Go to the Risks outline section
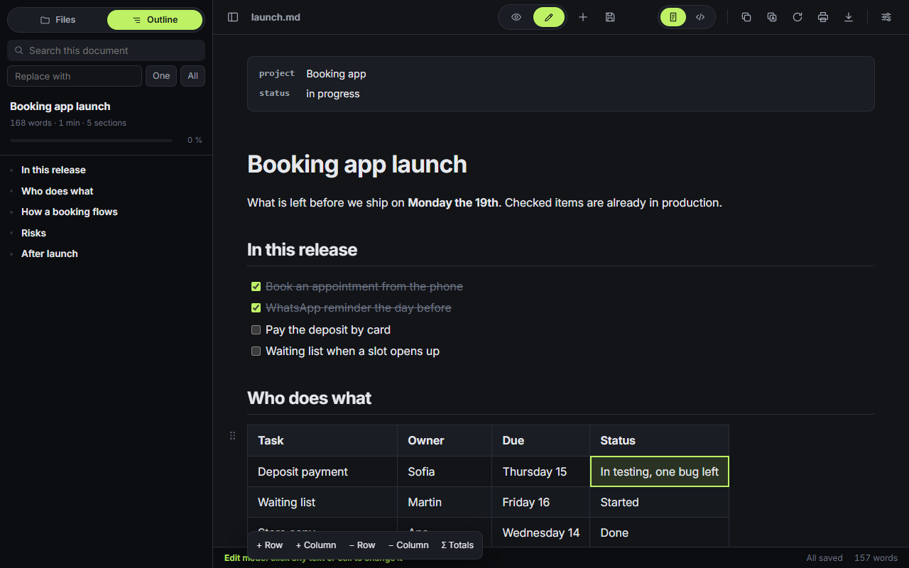 pos(33,233)
